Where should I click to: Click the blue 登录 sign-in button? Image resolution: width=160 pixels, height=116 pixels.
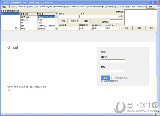click(x=105, y=78)
